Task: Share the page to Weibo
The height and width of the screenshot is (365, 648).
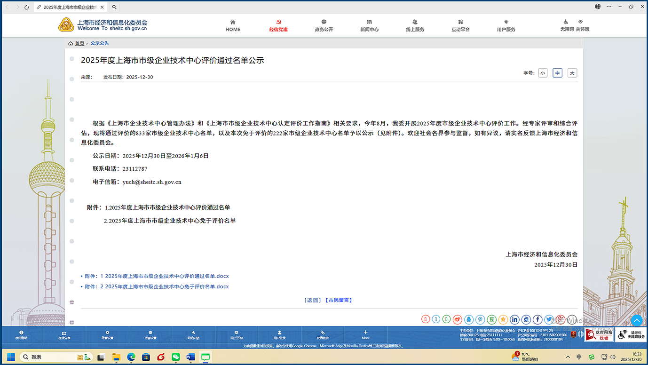Action: coord(458,319)
